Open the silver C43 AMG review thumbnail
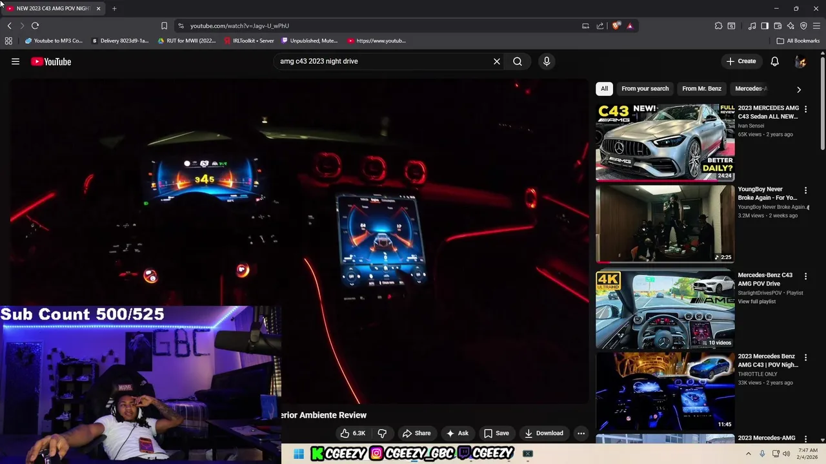 pyautogui.click(x=665, y=142)
